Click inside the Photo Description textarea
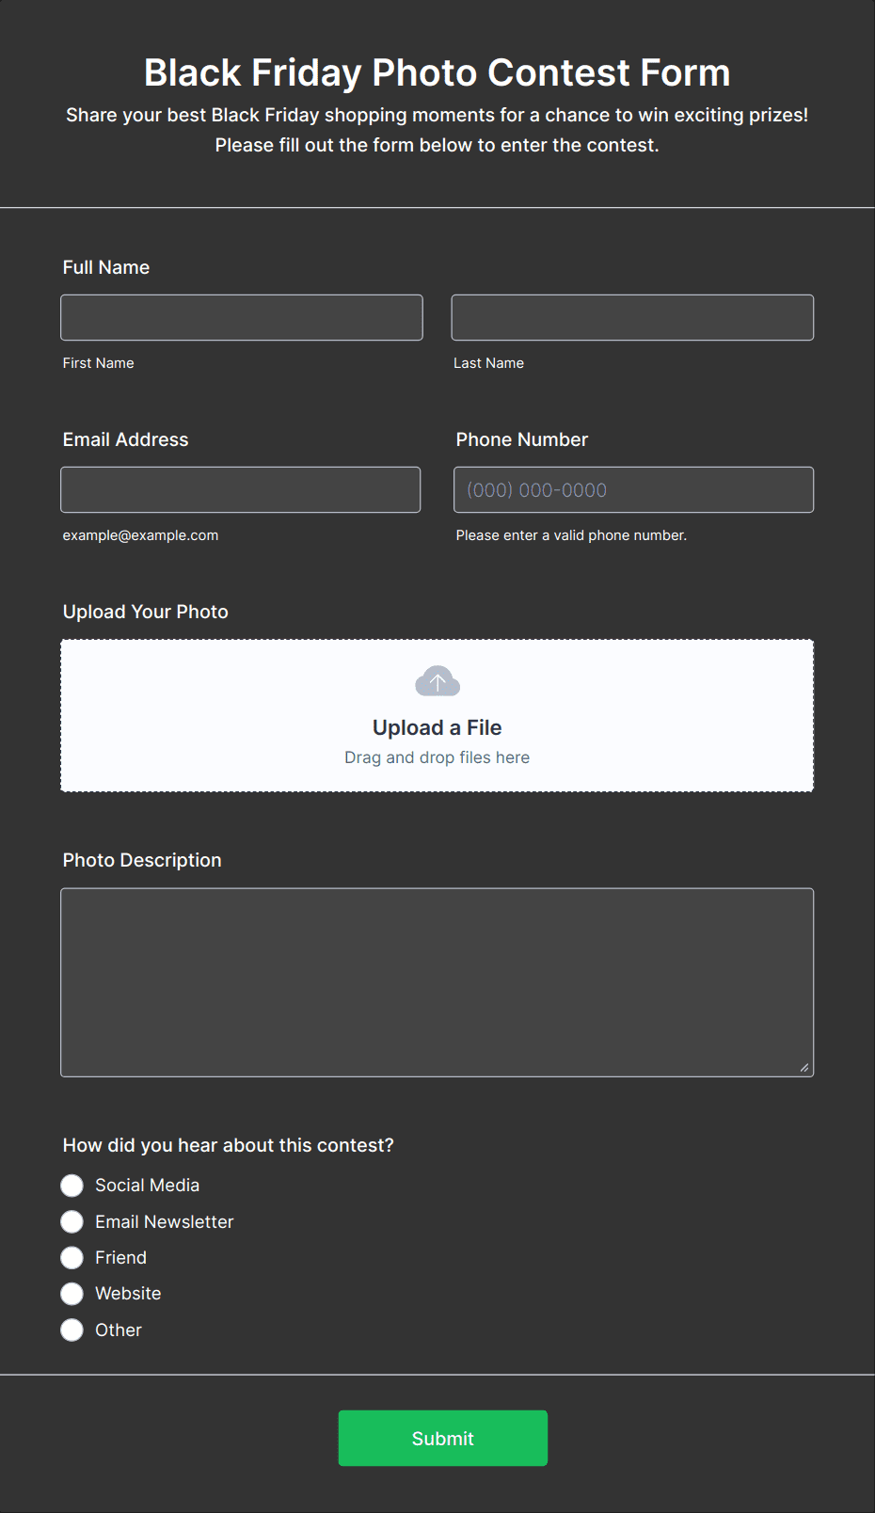The image size is (875, 1513). (x=437, y=982)
